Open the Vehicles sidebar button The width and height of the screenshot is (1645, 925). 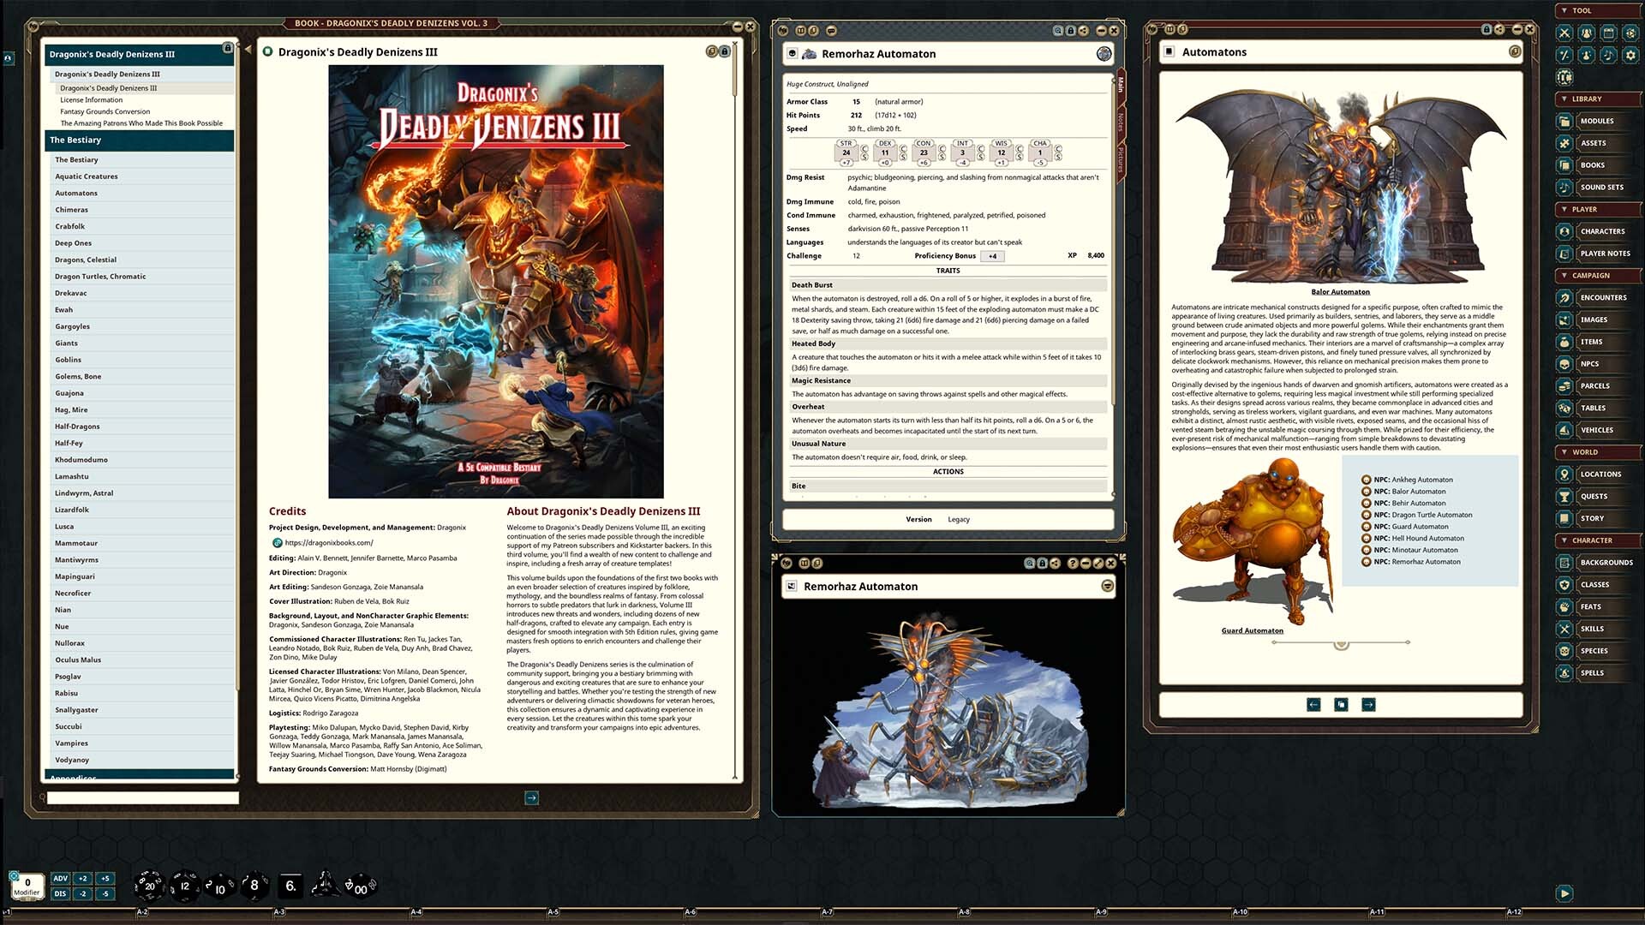[1599, 430]
